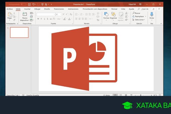
Task: Undo the last action
Action: click(33, 4)
